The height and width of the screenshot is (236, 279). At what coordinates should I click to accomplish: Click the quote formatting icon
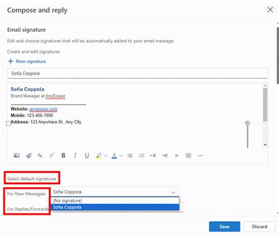coord(177,156)
